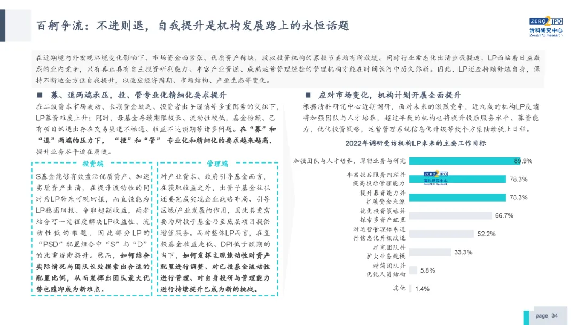
Task: Select the 管理端 panel header
Action: click(217, 164)
